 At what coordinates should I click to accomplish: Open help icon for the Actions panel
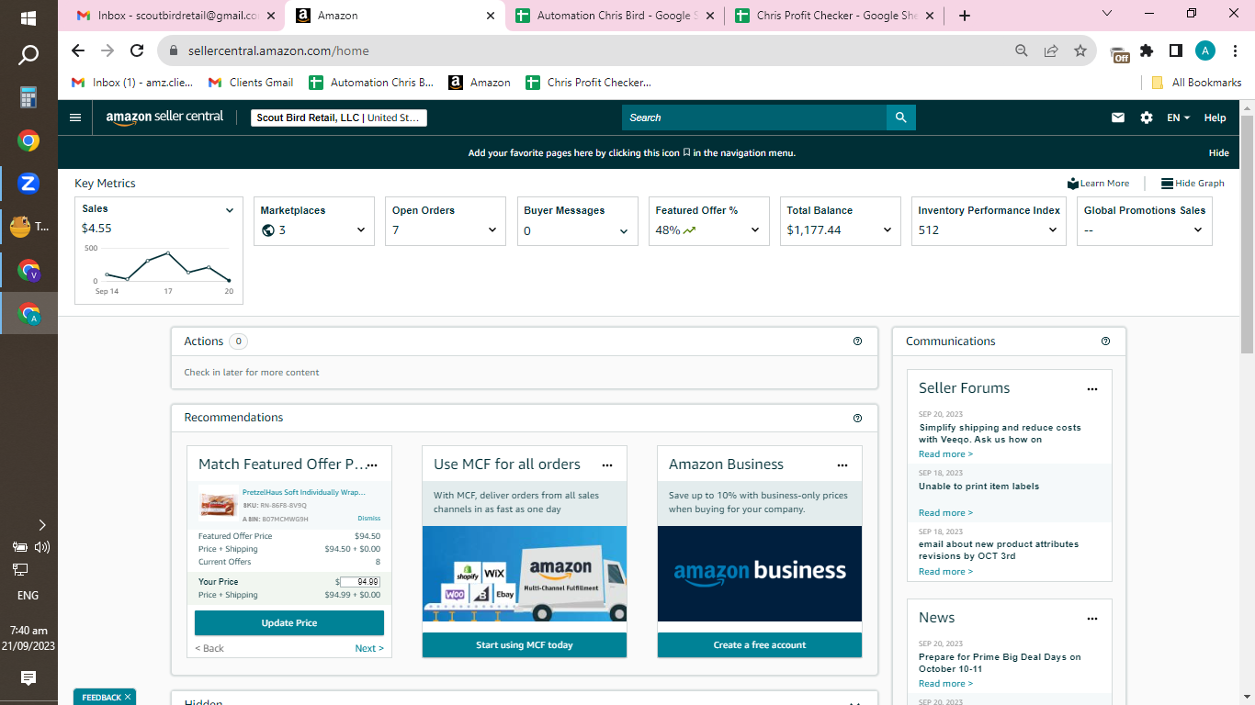858,341
